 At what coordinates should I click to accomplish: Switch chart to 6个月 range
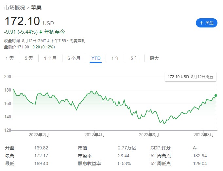[x=74, y=58]
